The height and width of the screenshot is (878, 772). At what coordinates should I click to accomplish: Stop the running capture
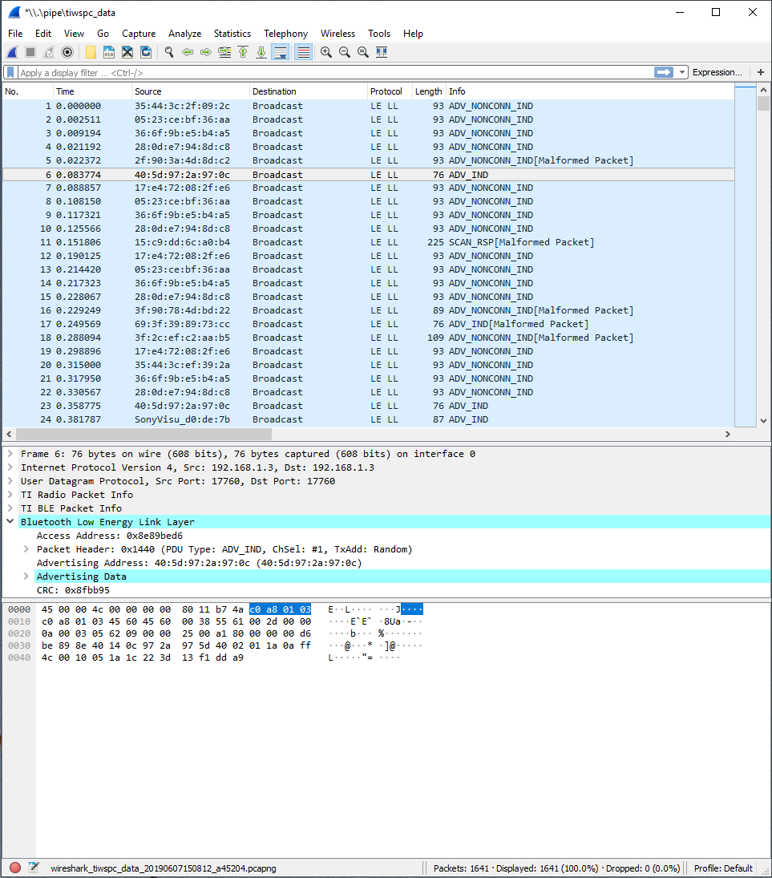coord(30,53)
